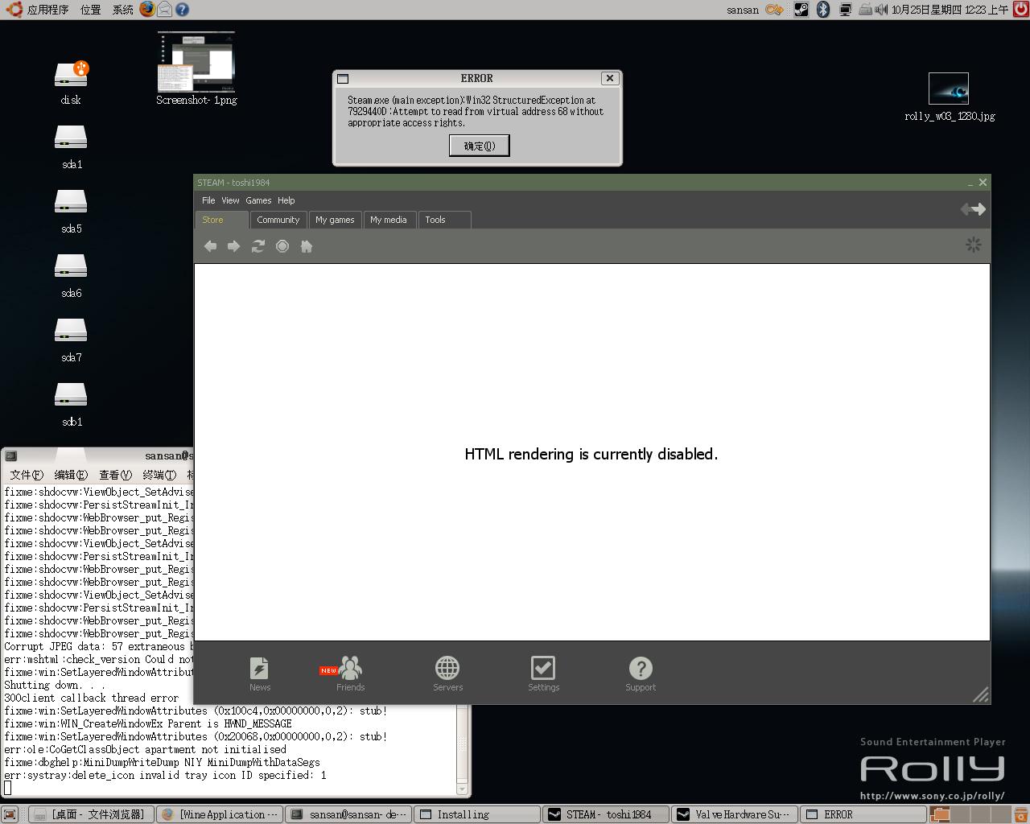Switch to the 桌面 文件浏览器 taskbar item

tap(91, 814)
